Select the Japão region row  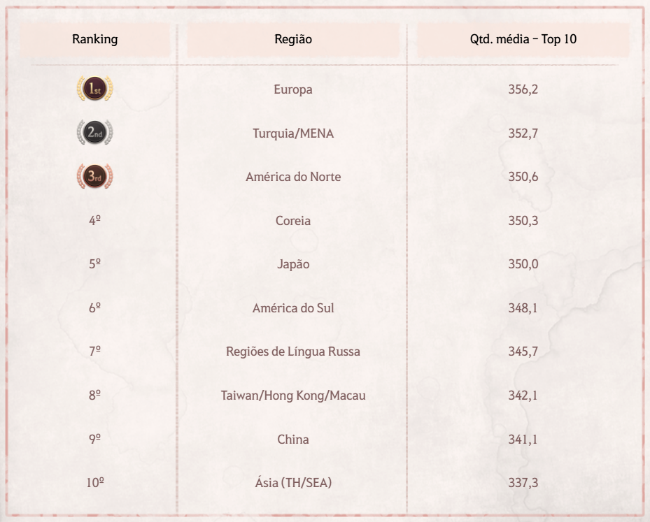(293, 265)
